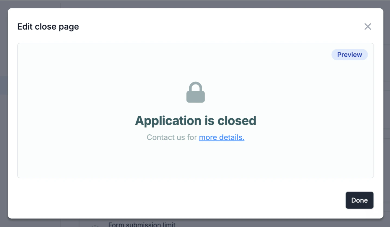Click dimmed page strip right of the dialog
The height and width of the screenshot is (227, 390).
pyautogui.click(x=387, y=114)
